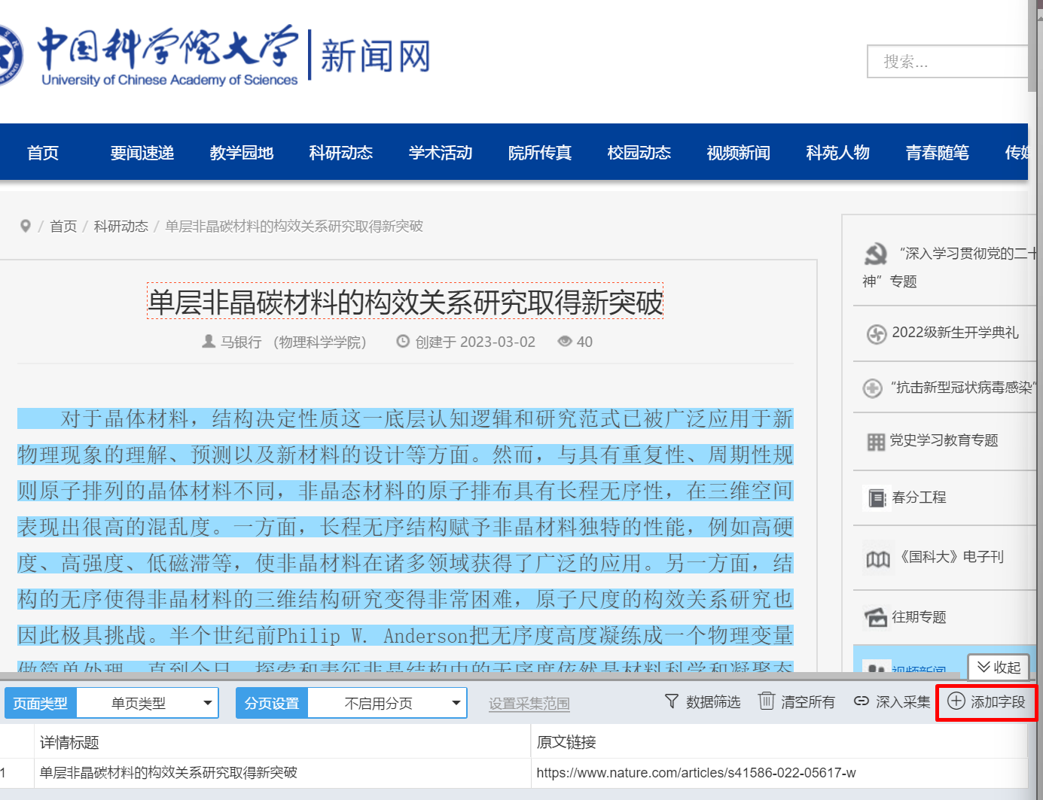Open the 青春随笔 navigation item
Image resolution: width=1043 pixels, height=800 pixels.
938,153
